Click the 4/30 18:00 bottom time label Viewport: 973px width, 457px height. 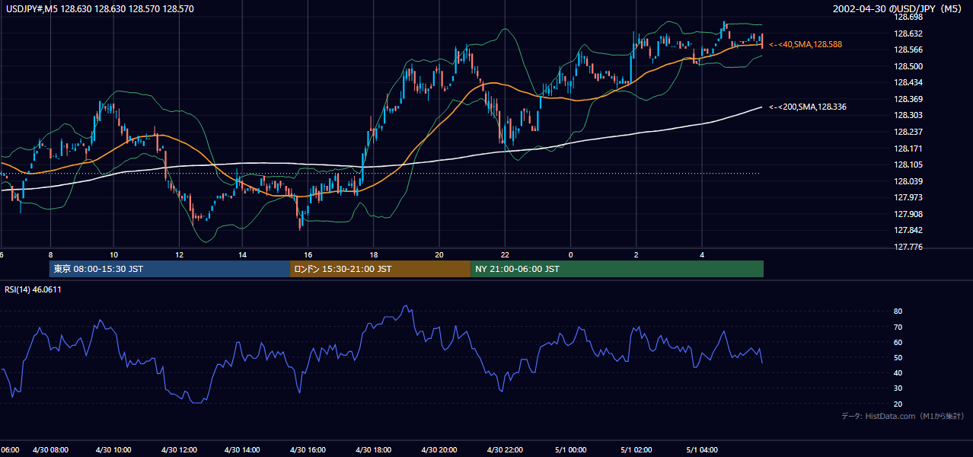[373, 449]
